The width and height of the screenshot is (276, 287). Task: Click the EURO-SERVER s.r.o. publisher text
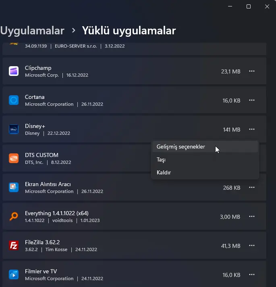click(x=76, y=46)
